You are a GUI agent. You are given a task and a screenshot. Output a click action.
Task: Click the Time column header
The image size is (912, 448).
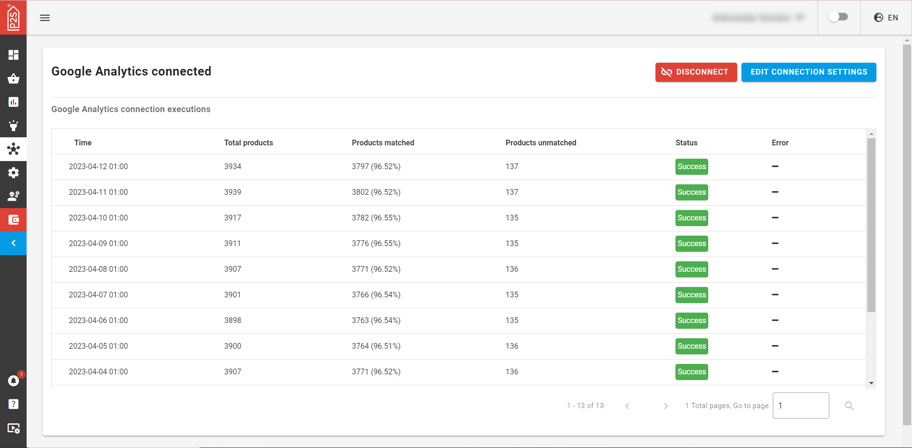pyautogui.click(x=83, y=143)
